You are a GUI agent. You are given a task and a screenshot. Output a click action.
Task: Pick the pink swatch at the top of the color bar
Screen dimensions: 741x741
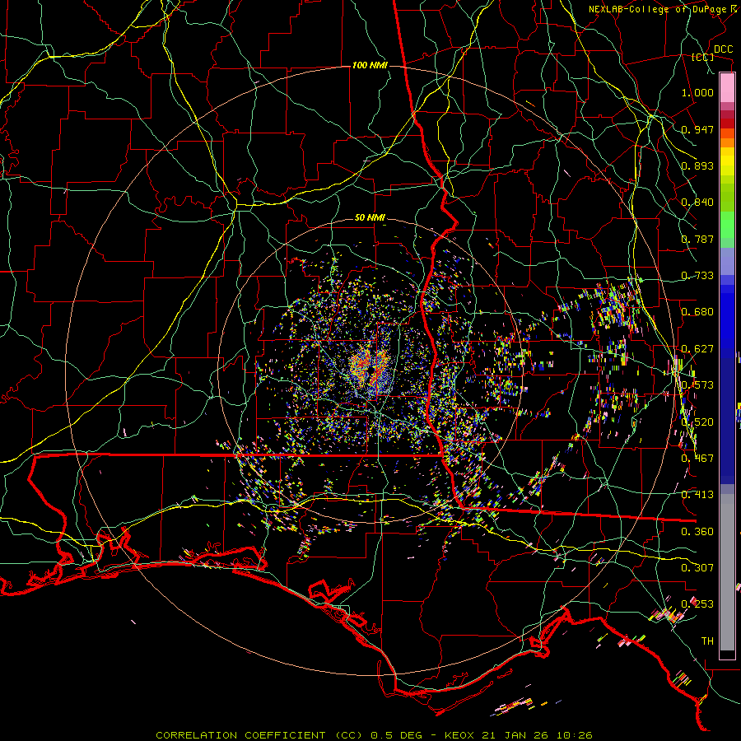coord(727,87)
